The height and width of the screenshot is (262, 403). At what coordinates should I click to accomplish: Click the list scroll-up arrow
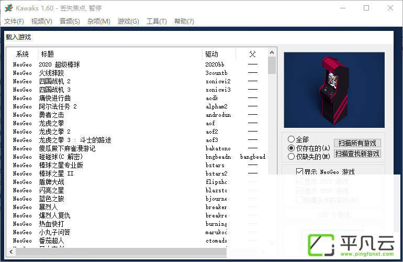[x=272, y=52]
